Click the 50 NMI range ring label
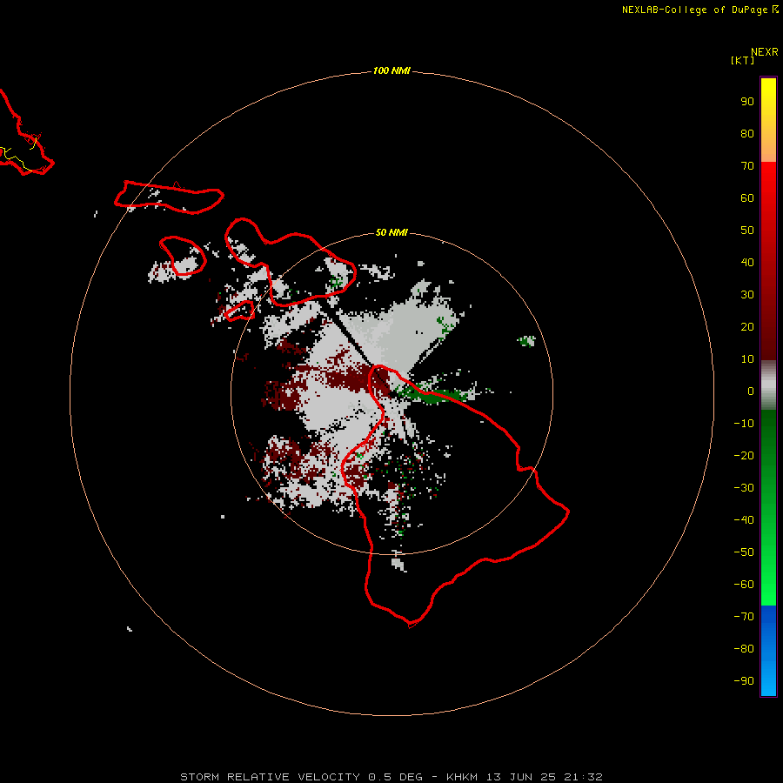The image size is (783, 783). click(x=391, y=232)
